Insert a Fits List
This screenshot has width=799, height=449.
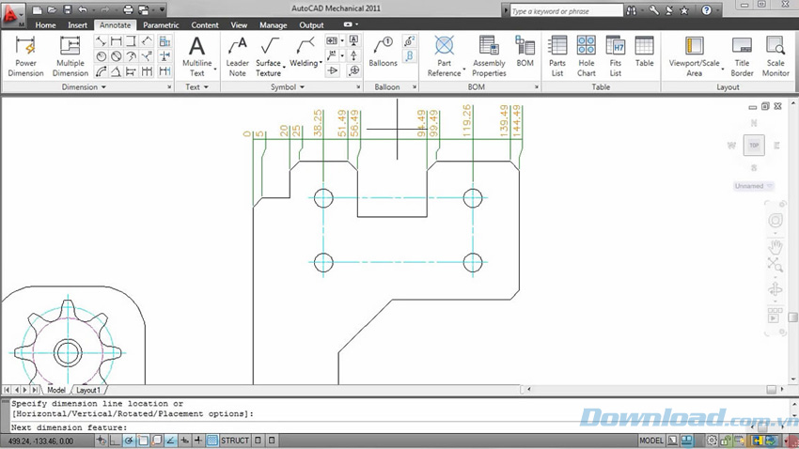(x=616, y=56)
